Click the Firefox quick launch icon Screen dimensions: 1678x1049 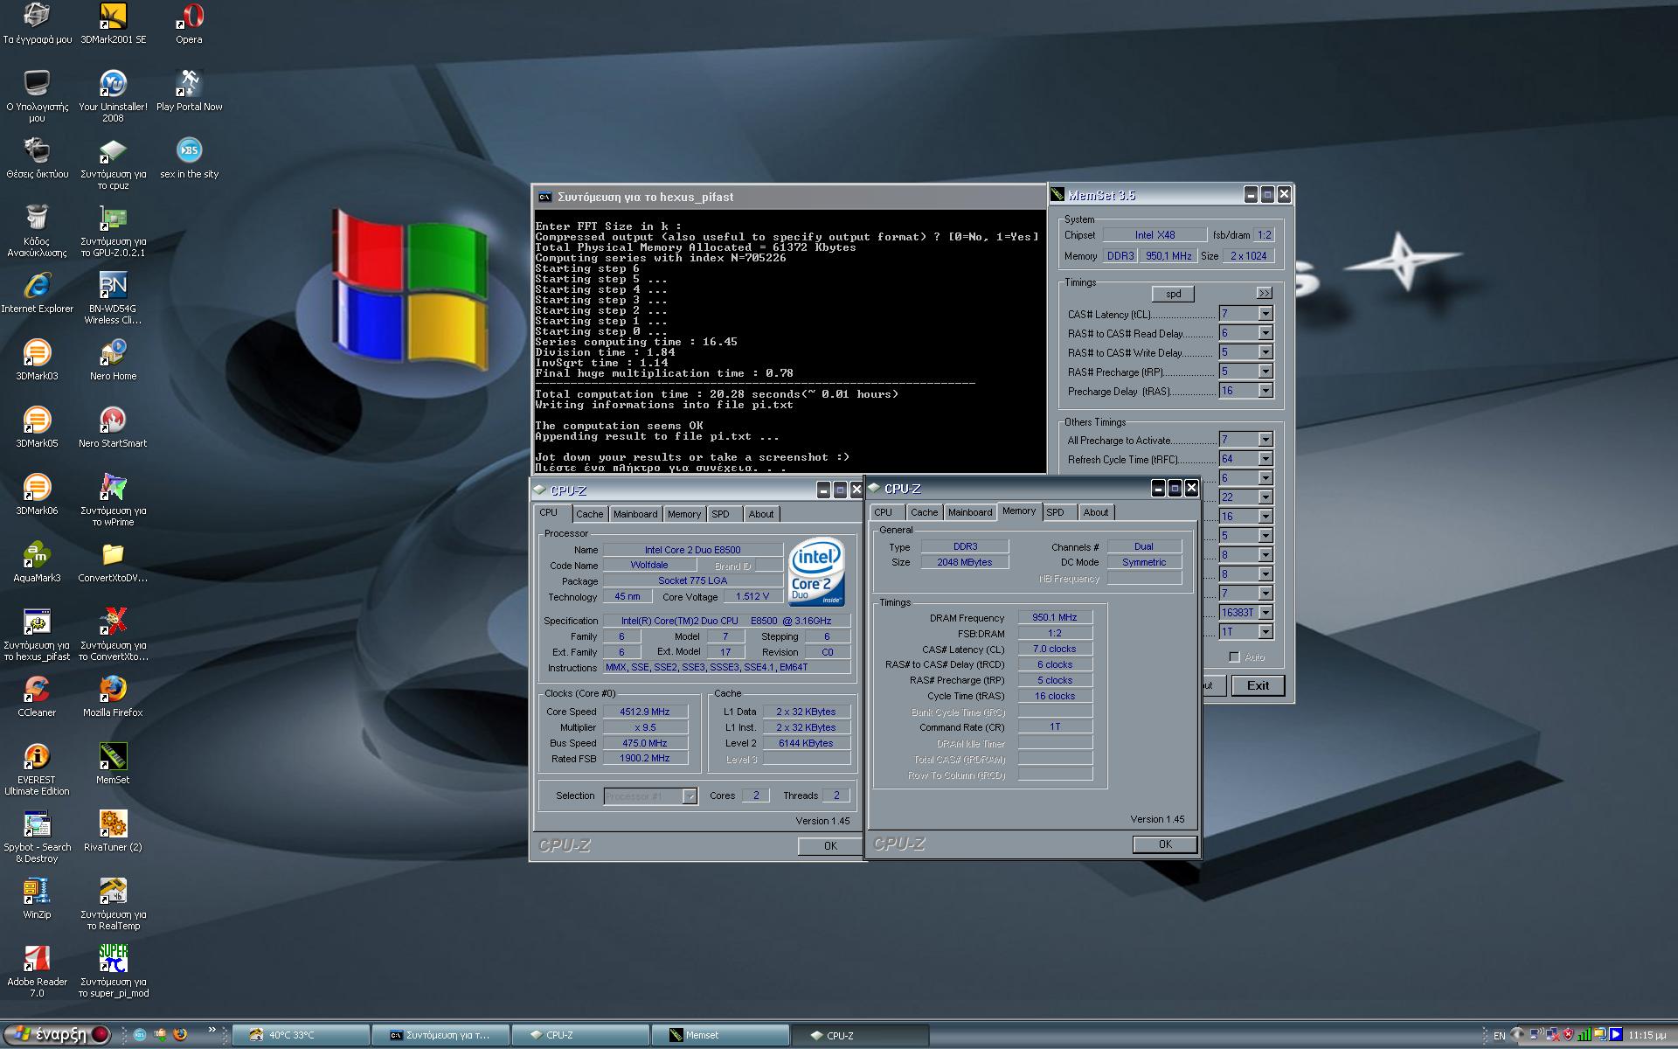[180, 1035]
